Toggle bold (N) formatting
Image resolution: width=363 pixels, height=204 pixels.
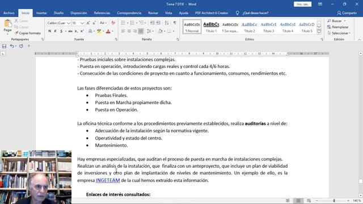pos(49,31)
